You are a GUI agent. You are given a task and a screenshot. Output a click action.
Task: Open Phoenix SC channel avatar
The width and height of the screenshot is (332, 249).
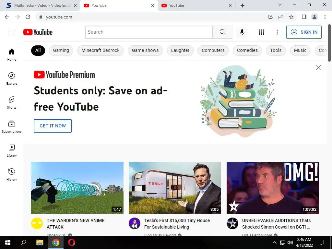tap(37, 223)
